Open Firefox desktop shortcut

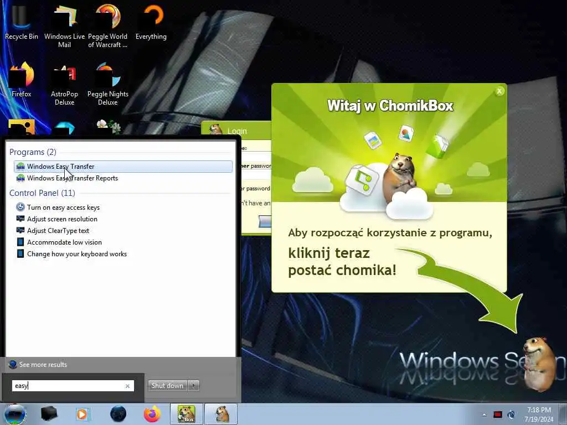point(21,80)
